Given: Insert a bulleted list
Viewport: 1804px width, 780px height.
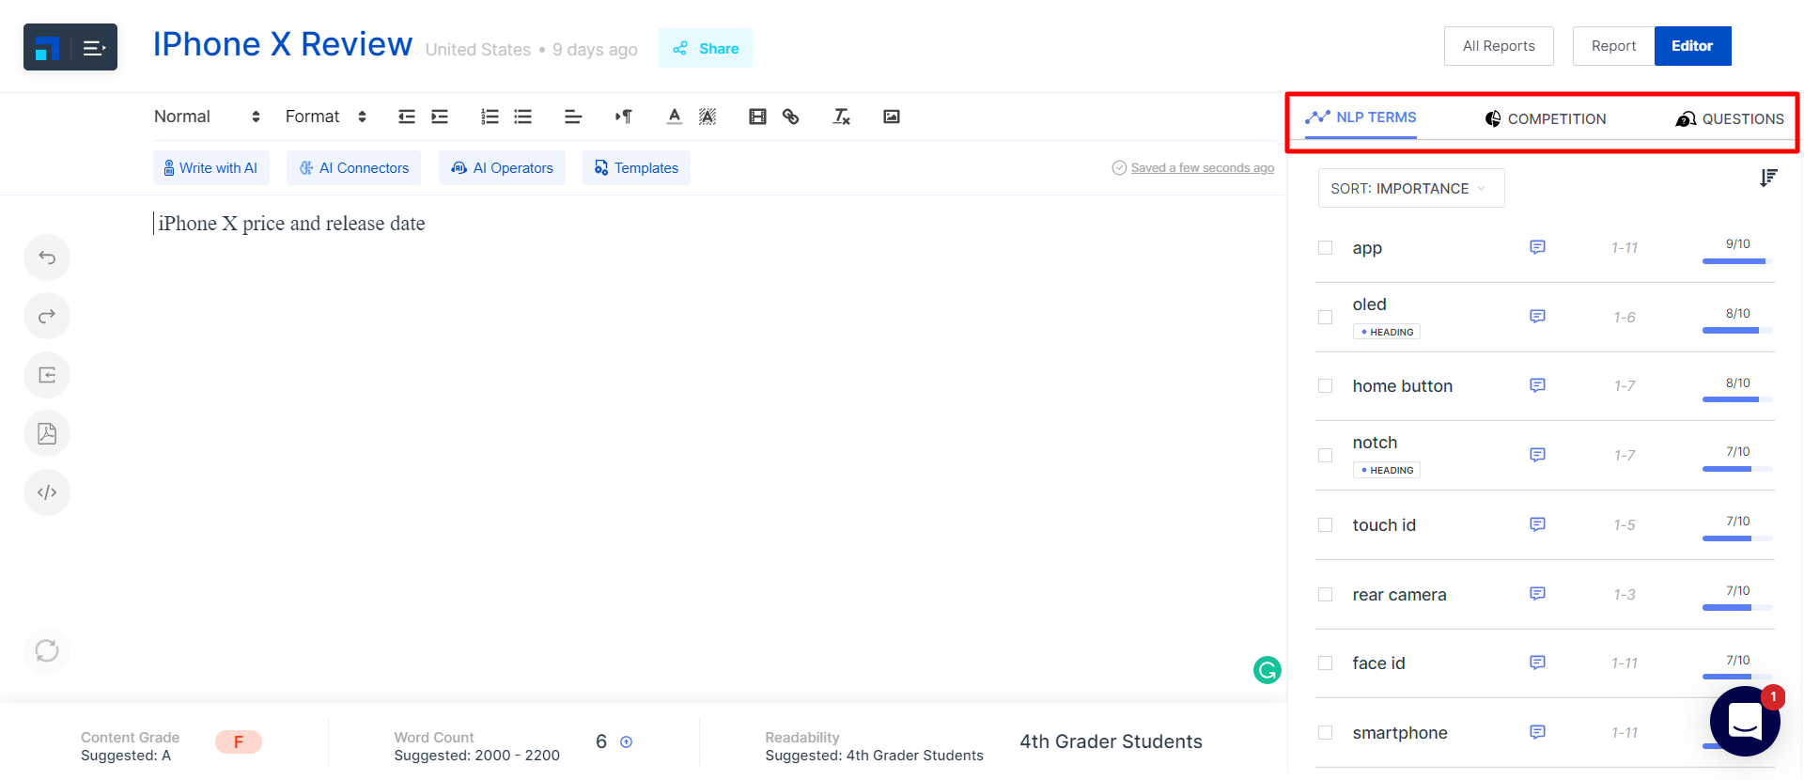Looking at the screenshot, I should tap(523, 117).
